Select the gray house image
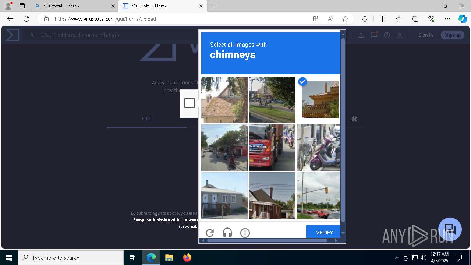 224,195
